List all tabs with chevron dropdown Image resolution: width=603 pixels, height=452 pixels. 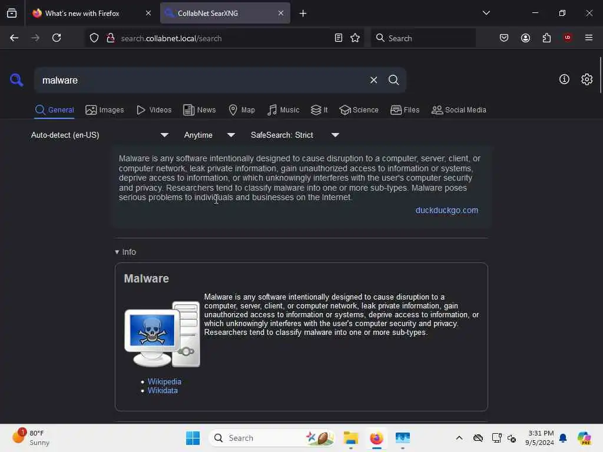click(486, 13)
